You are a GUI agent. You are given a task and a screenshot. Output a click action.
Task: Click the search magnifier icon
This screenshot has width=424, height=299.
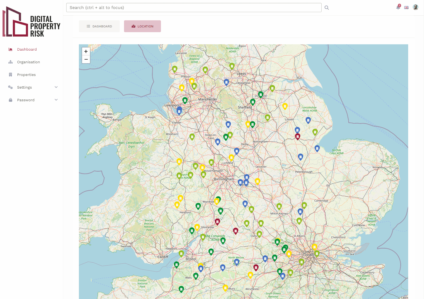click(x=327, y=8)
